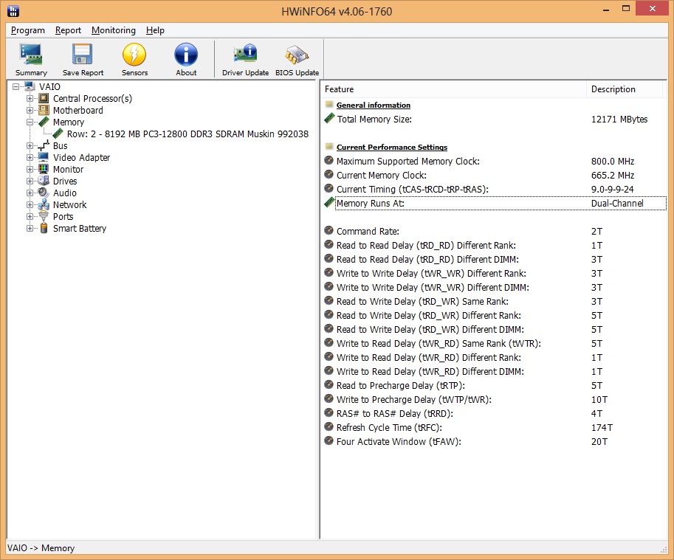Click the Drives disc icon
The image size is (674, 560).
(44, 181)
